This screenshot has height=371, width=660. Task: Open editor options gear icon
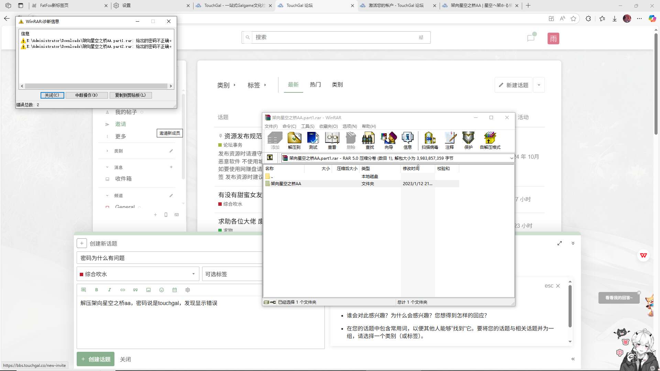pyautogui.click(x=188, y=290)
